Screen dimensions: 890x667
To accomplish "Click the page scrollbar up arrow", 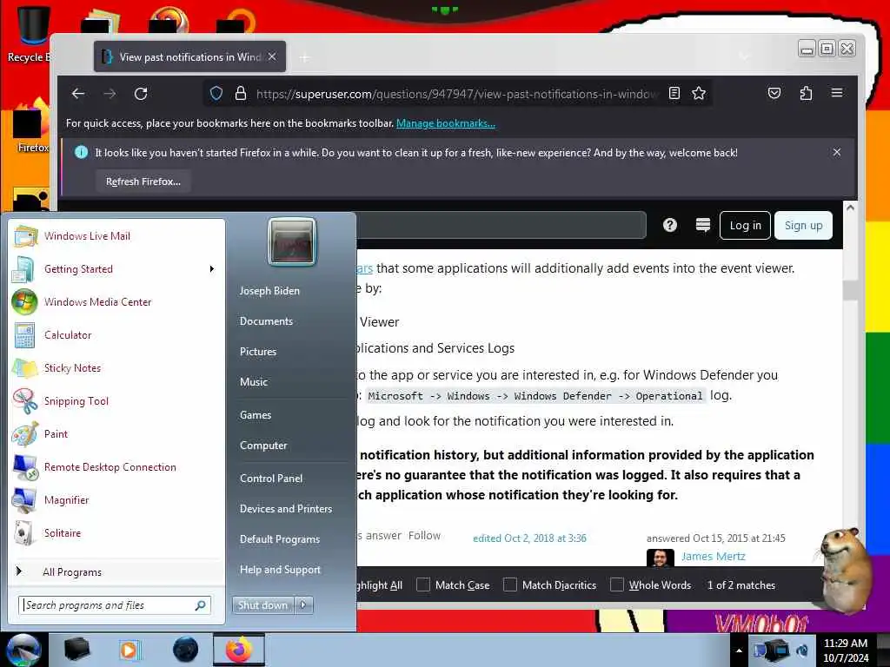I will tap(850, 208).
